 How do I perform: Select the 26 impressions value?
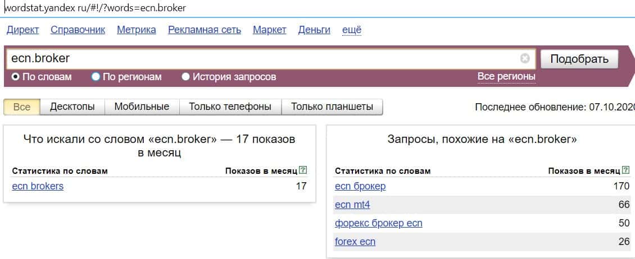(624, 242)
